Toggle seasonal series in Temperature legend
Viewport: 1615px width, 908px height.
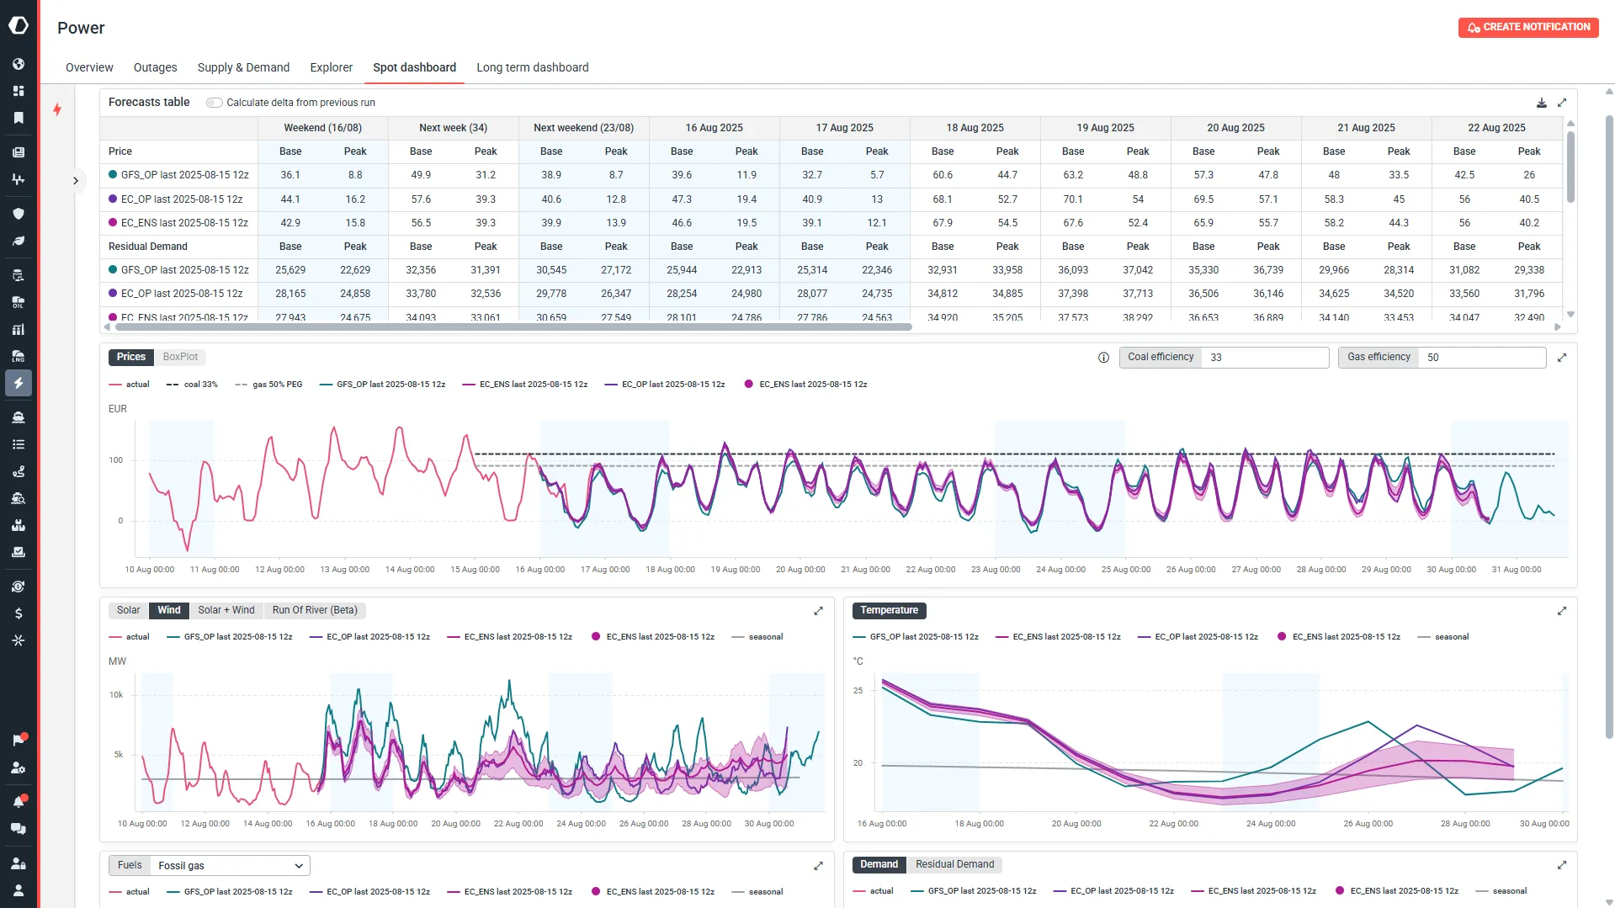1442,637
